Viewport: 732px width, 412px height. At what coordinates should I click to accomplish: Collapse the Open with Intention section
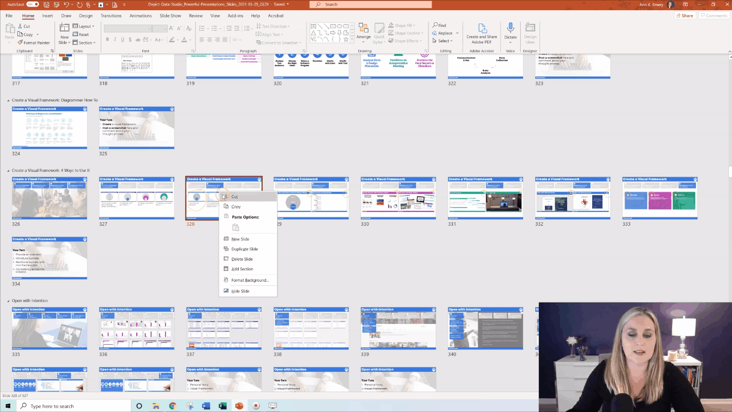8,300
